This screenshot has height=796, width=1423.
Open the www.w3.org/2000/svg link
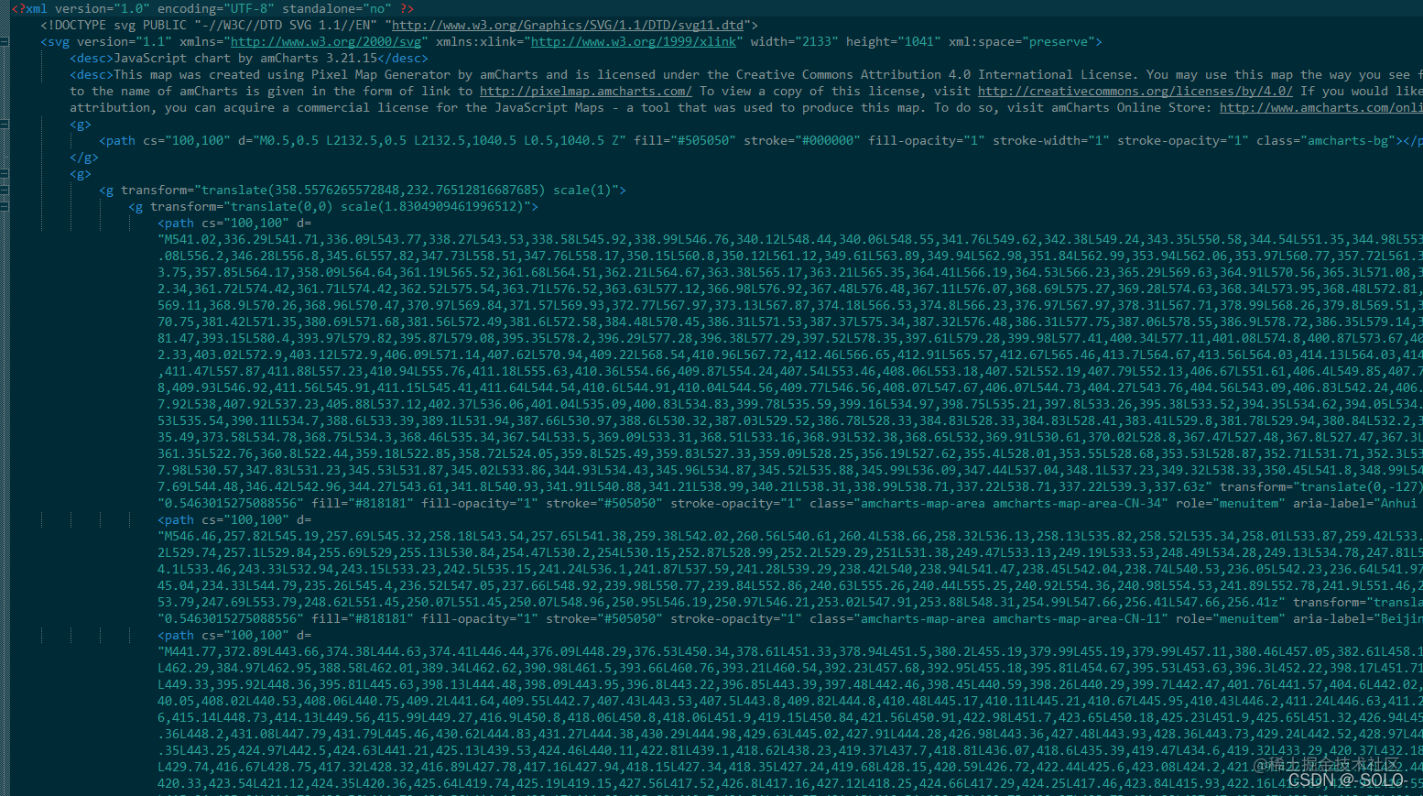(x=326, y=41)
